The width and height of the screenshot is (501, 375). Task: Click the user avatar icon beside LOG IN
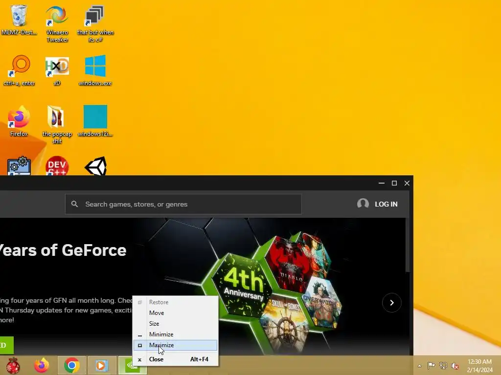[x=363, y=204]
